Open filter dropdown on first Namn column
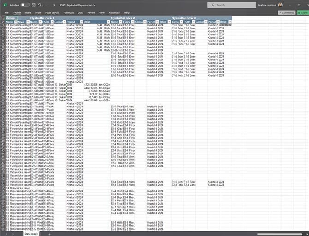This screenshot has width=309, height=236. click(16, 22)
